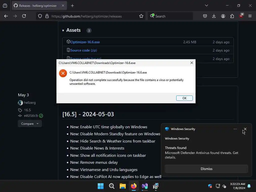
Task: Open a new tab with the plus button
Action: coord(72,6)
